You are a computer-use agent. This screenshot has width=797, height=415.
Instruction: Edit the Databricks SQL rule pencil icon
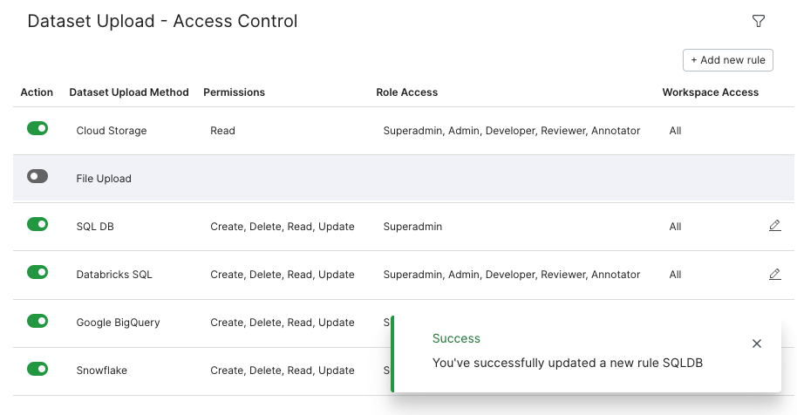774,274
